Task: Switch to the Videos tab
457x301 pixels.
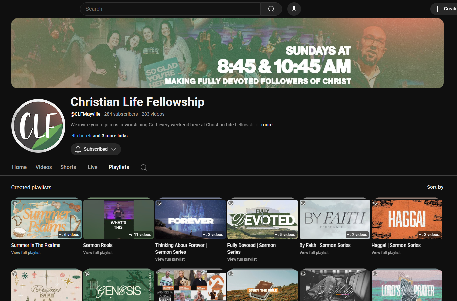Action: (x=44, y=167)
